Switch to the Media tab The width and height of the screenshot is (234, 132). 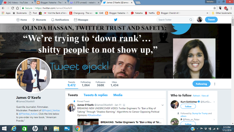[118, 95]
